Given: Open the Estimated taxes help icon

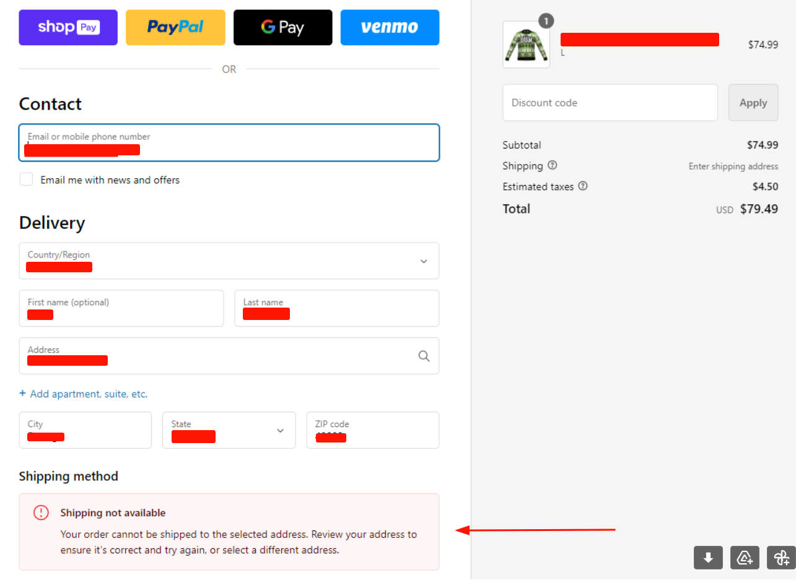Looking at the screenshot, I should (x=583, y=186).
